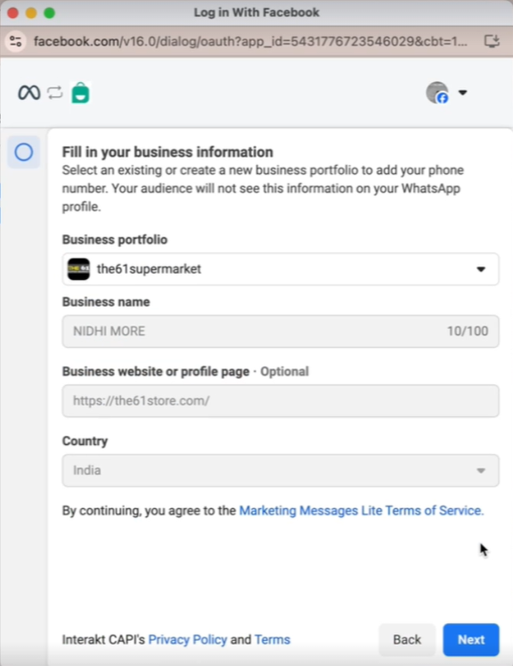
Task: Open Marketing Messages Lite Terms of Service
Action: pyautogui.click(x=362, y=510)
